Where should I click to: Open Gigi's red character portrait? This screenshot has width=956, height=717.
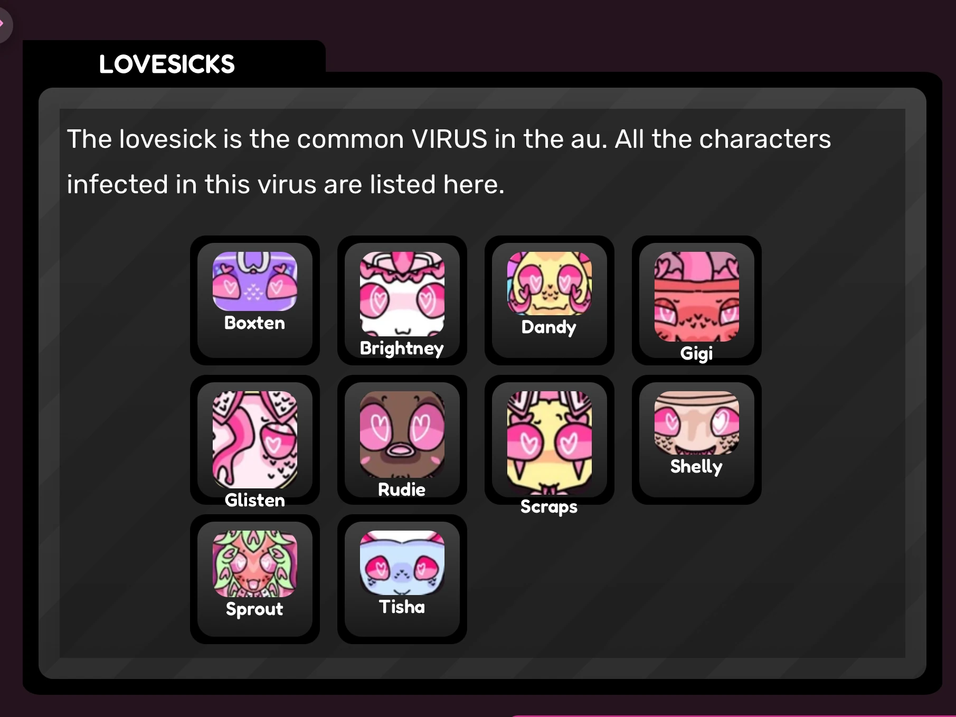pyautogui.click(x=696, y=296)
